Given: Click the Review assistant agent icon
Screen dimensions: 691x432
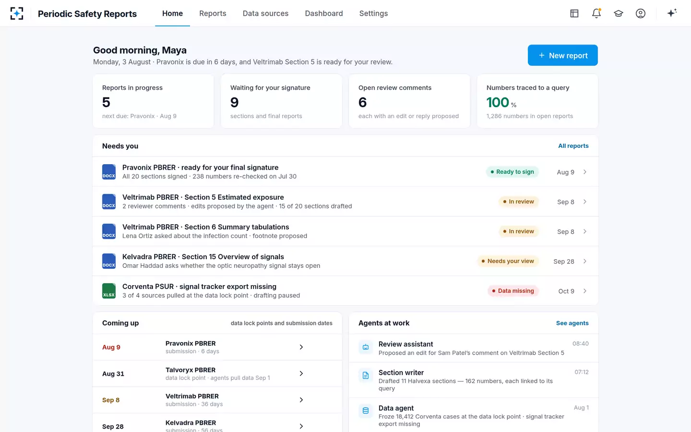Looking at the screenshot, I should (x=366, y=347).
